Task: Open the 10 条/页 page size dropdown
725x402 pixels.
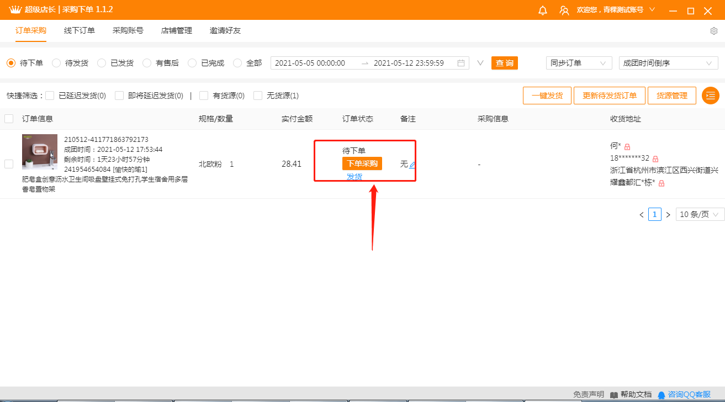Action: 700,214
